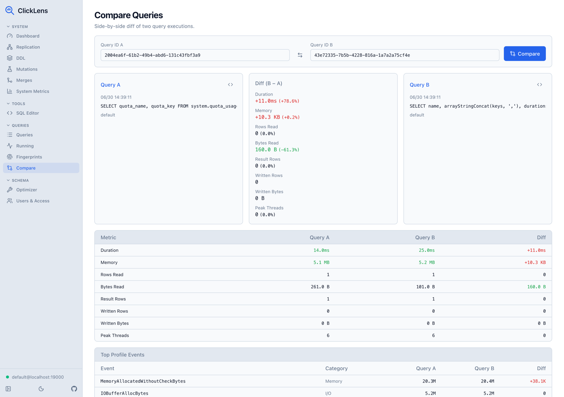Click the +10.3 KB memory diff in card
This screenshot has height=397, width=564.
pyautogui.click(x=267, y=117)
